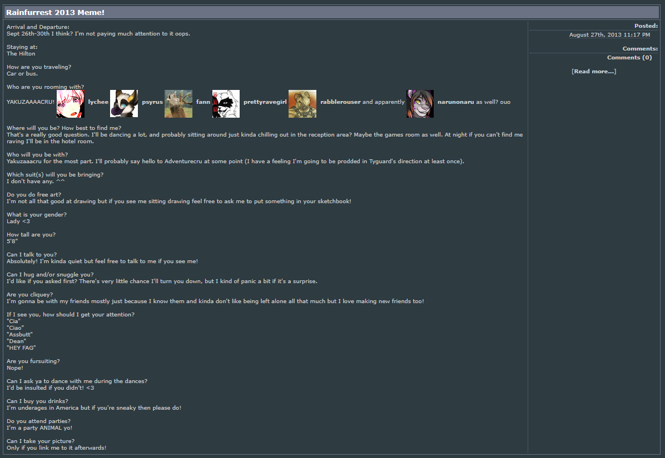The width and height of the screenshot is (665, 458).
Task: Open the psyrus username link
Action: pos(152,102)
